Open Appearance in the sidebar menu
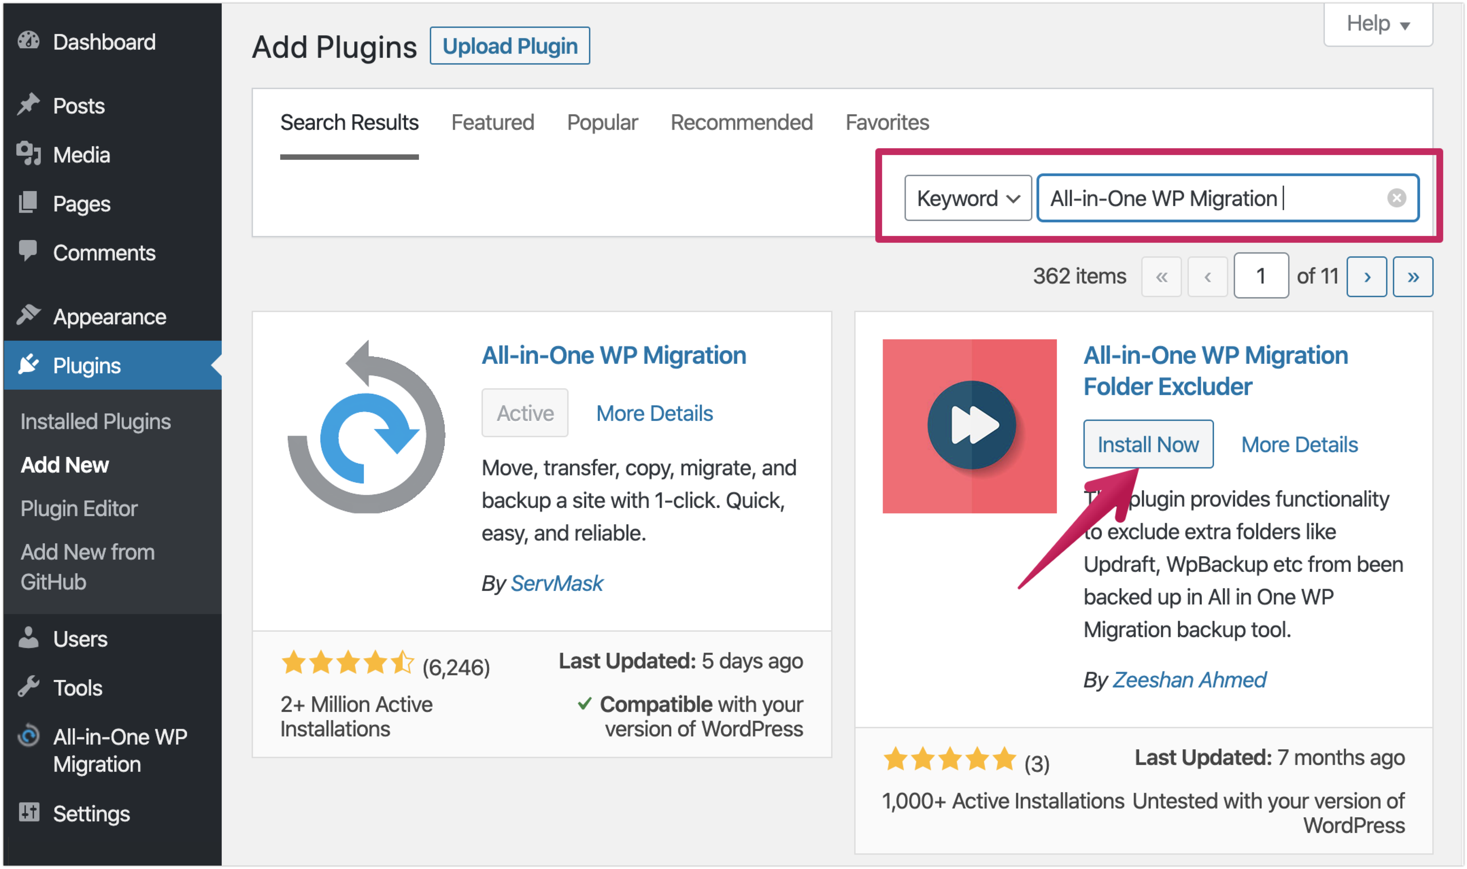 [x=113, y=316]
